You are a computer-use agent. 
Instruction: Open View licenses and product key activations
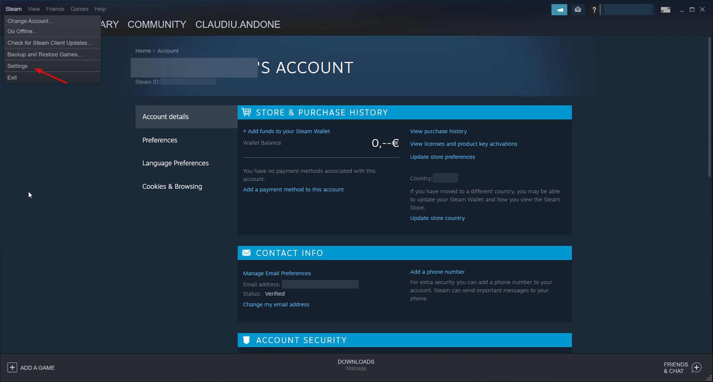[x=464, y=144]
